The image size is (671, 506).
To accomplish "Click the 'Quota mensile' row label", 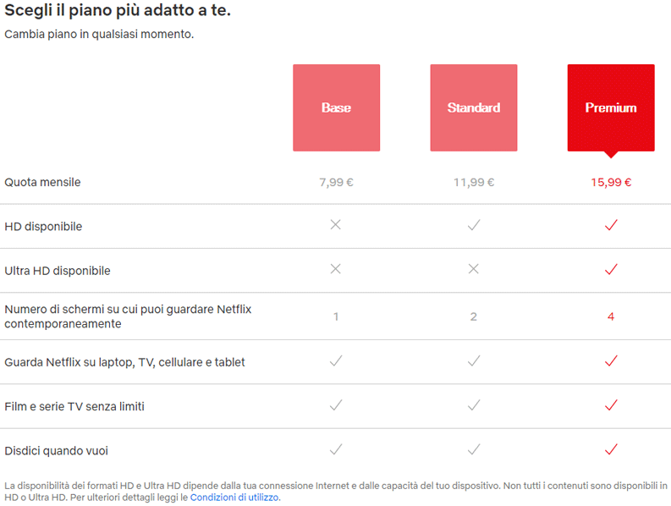I will (42, 182).
